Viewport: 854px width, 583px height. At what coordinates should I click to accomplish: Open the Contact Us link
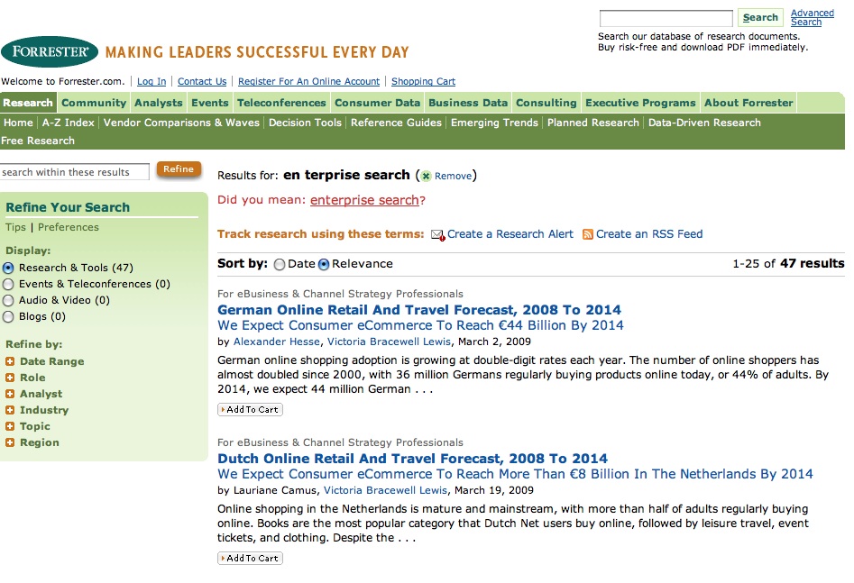[202, 82]
